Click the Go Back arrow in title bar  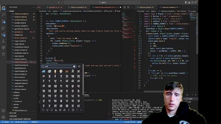[59, 2]
